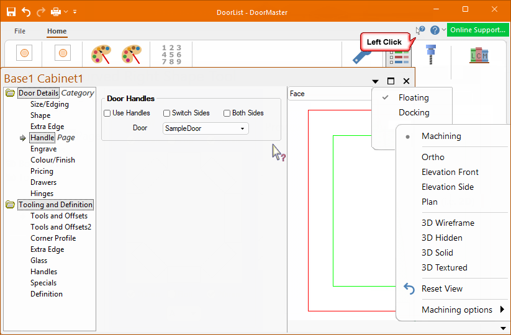
Task: Open Customize Quick Access Toolbar arrow
Action: click(x=75, y=12)
